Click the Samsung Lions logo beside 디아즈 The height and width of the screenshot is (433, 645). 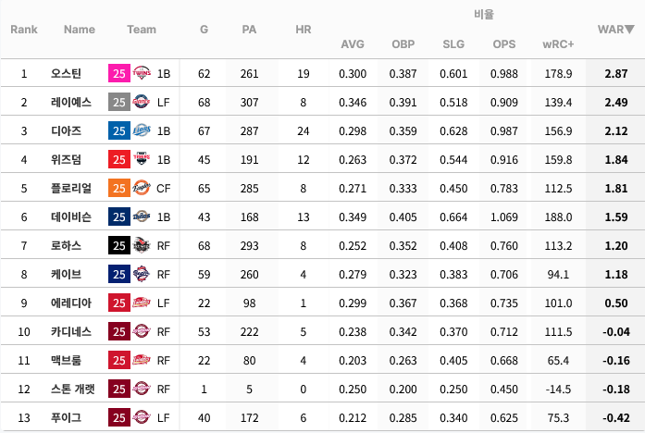coord(142,130)
